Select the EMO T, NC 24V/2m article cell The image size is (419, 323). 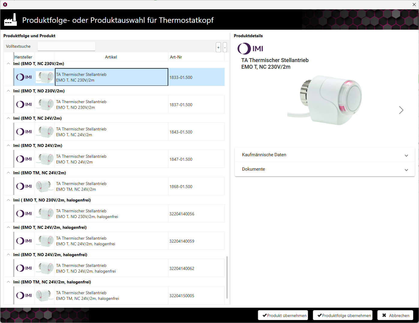[x=112, y=132]
